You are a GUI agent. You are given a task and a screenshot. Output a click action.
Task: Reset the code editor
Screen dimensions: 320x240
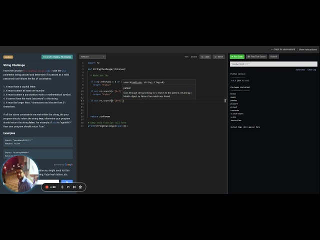(x=219, y=56)
